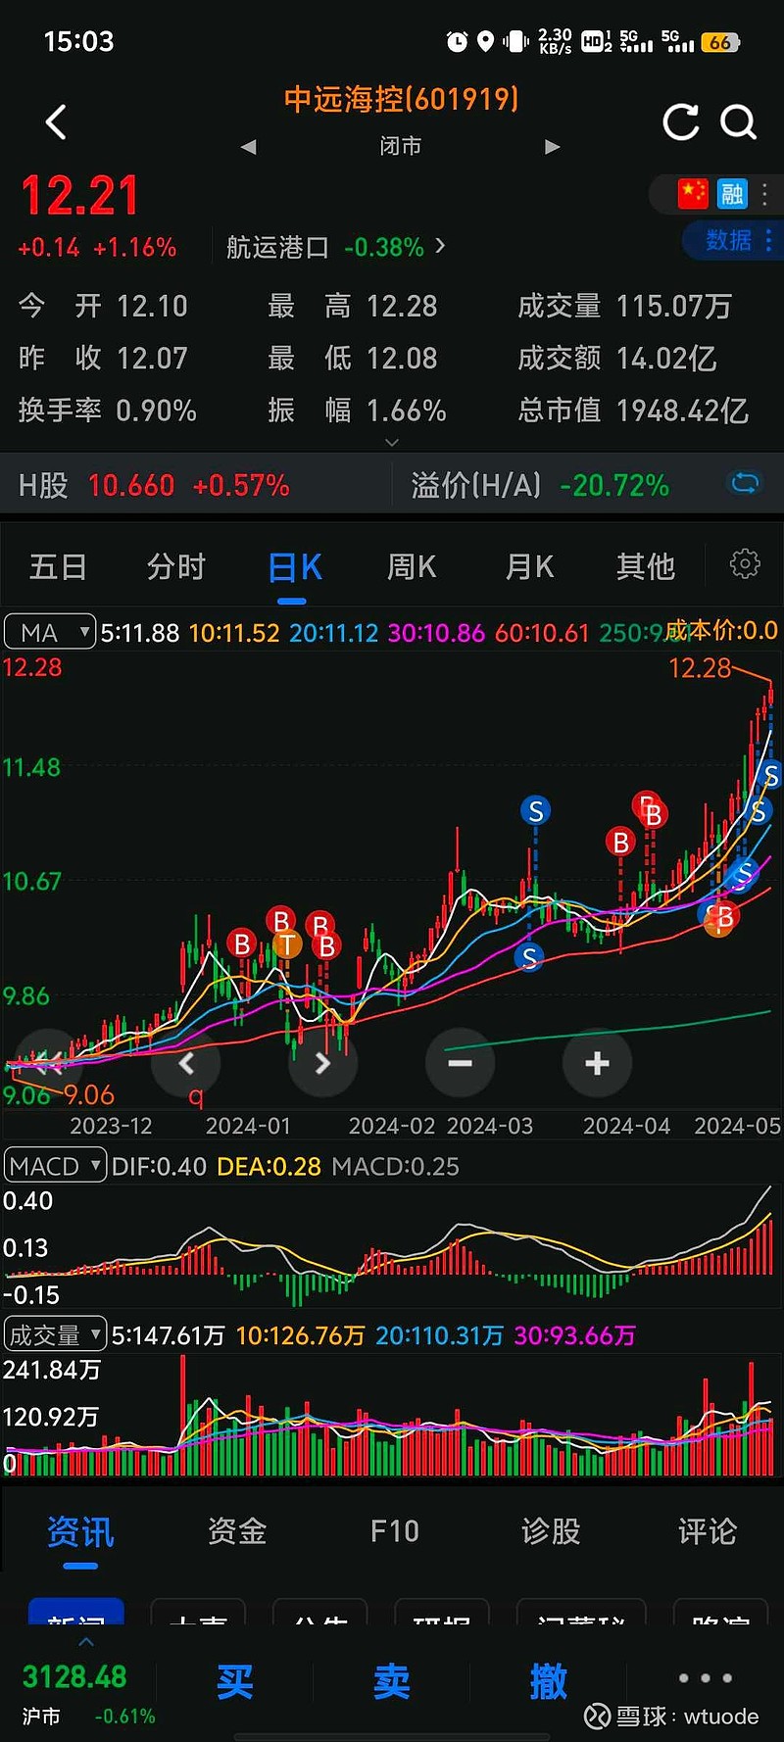The image size is (784, 1742).
Task: Open the F10 bottom tab
Action: pyautogui.click(x=394, y=1531)
